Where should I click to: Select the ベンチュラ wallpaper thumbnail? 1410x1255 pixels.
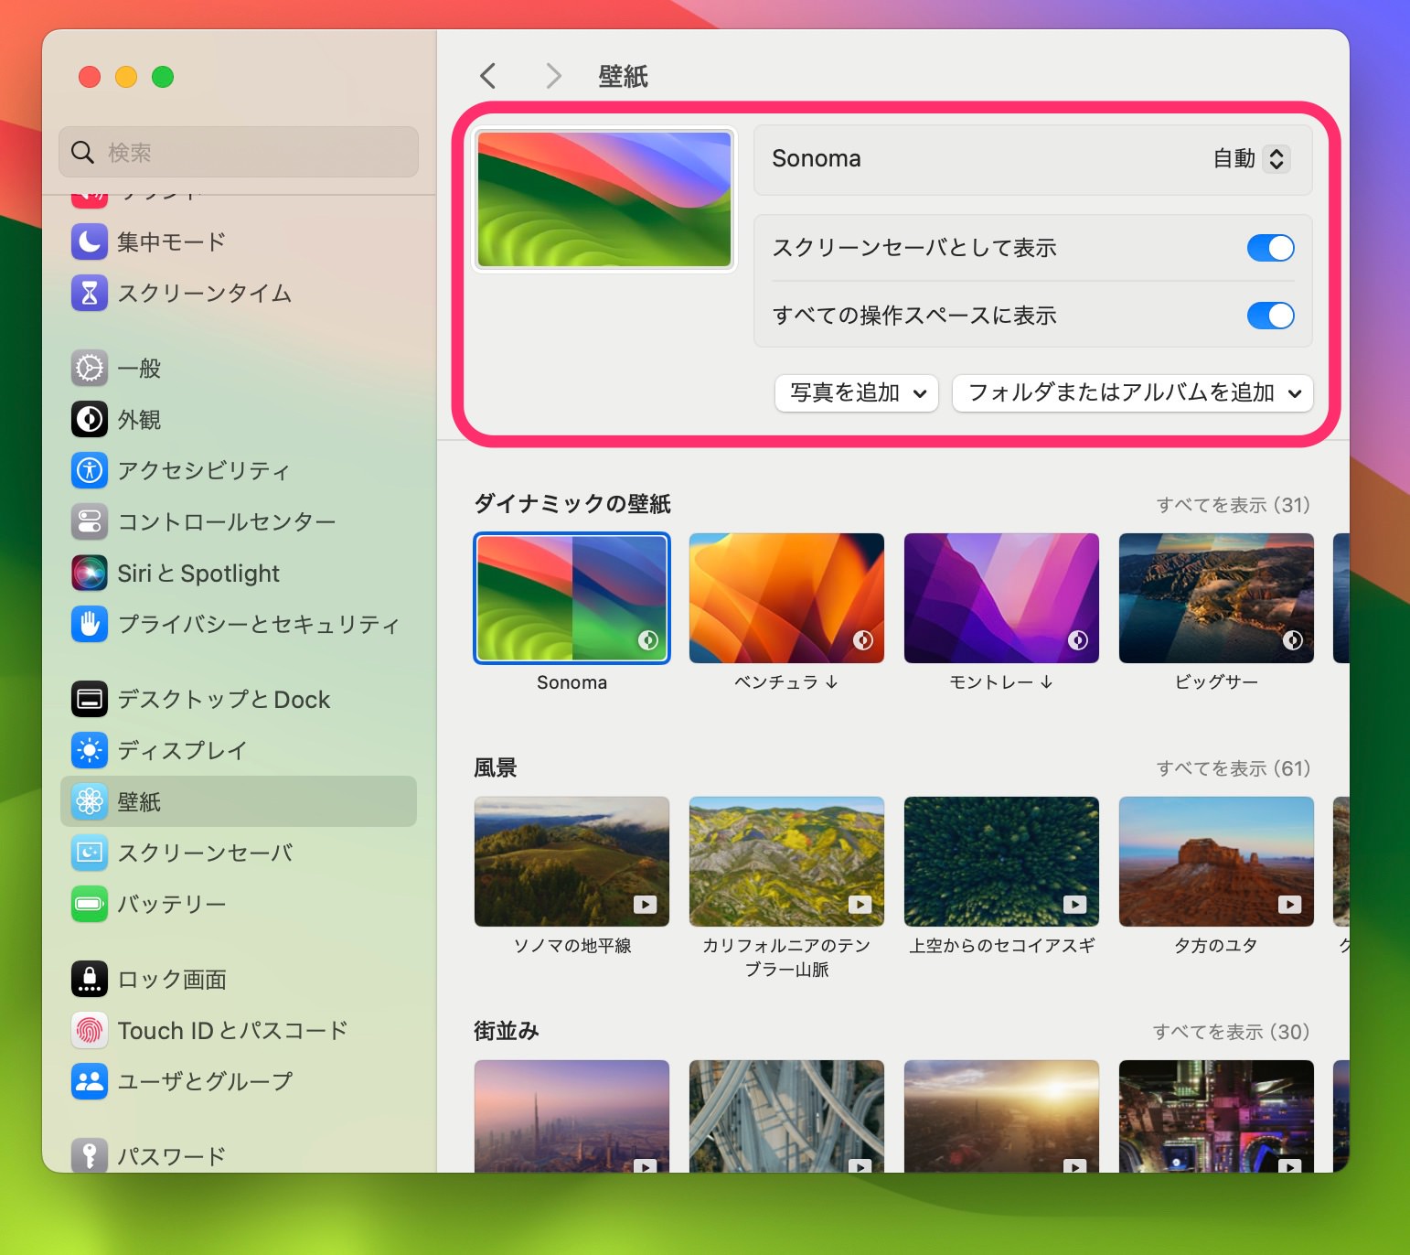[x=786, y=598]
